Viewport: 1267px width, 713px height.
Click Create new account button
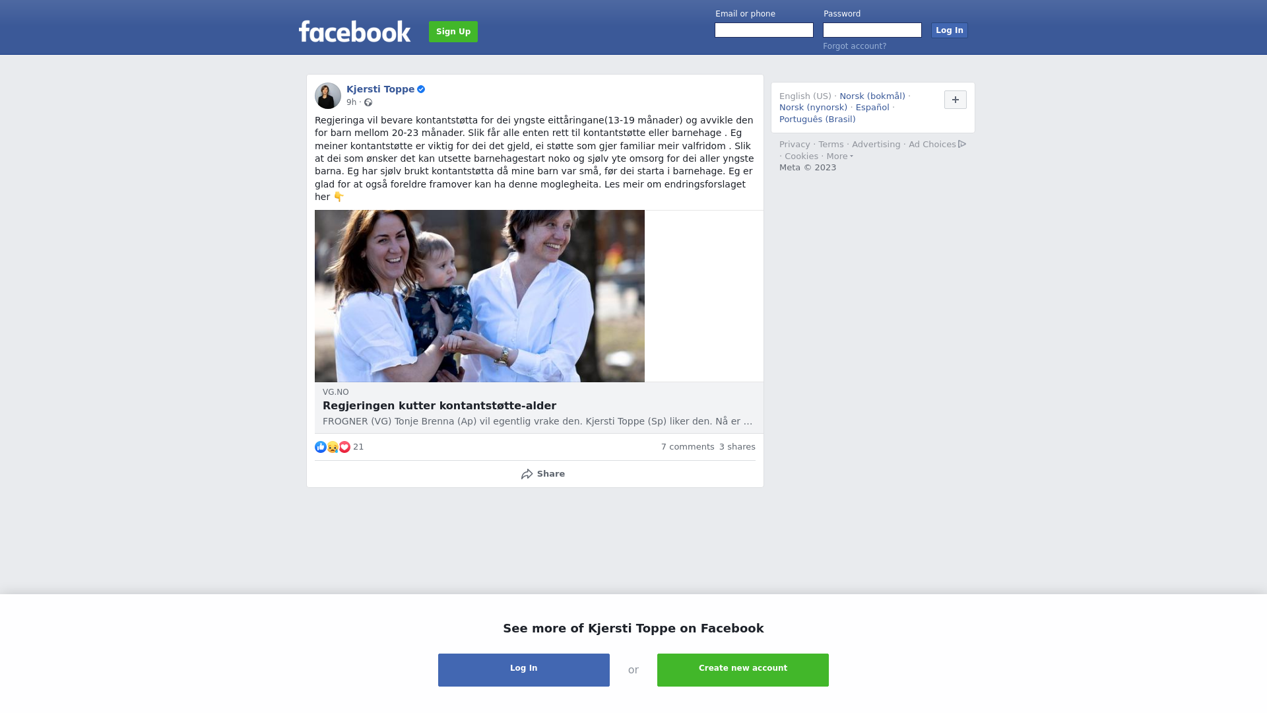coord(743,670)
